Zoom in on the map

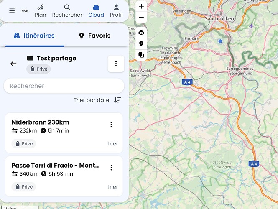point(141,6)
